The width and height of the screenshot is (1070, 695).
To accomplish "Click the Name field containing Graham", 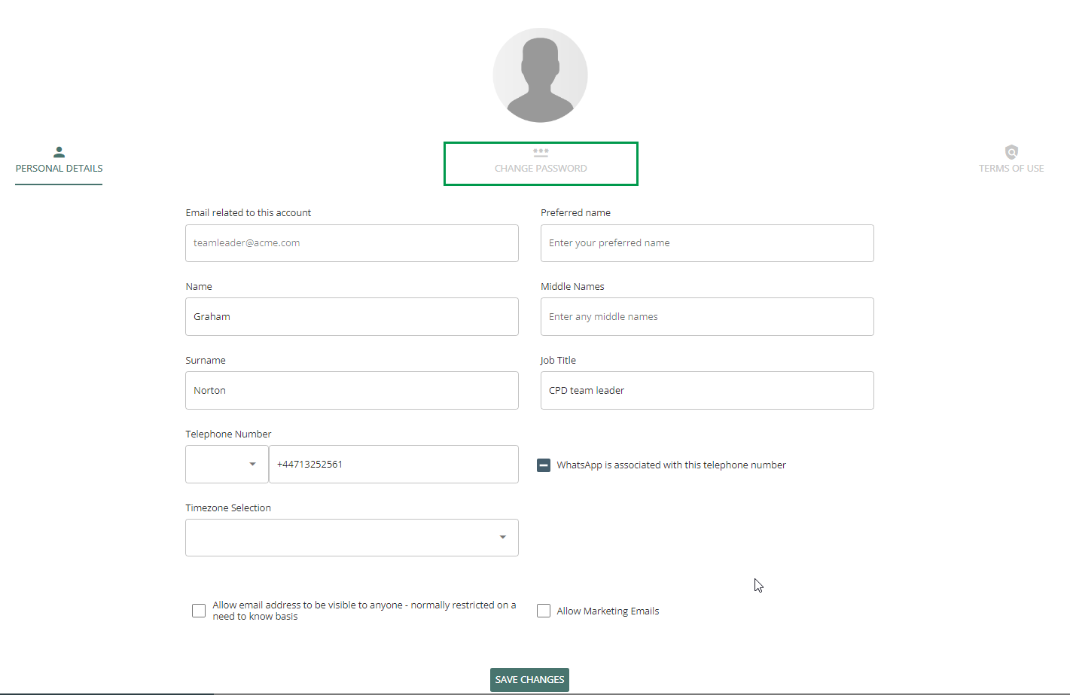I will [x=352, y=317].
